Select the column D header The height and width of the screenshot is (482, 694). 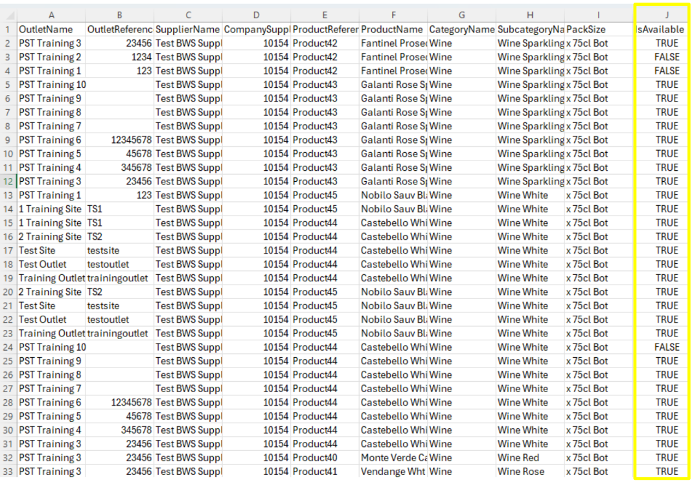click(257, 15)
